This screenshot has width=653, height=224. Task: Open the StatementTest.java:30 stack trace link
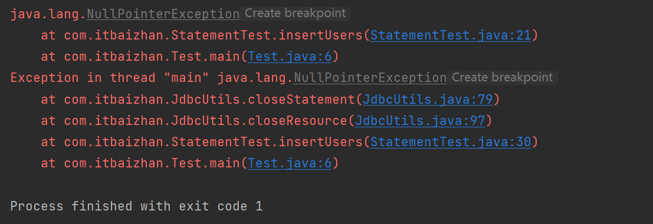(451, 142)
